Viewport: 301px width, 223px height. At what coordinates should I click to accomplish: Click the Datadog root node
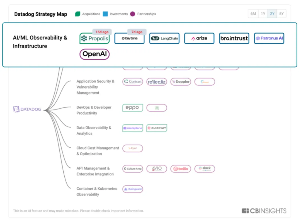pyautogui.click(x=27, y=109)
